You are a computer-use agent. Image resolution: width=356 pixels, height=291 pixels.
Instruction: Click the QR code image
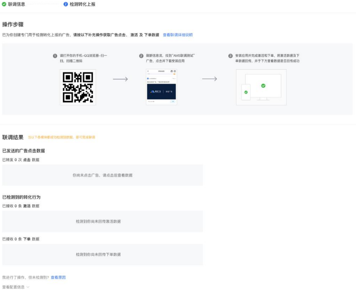tap(78, 87)
